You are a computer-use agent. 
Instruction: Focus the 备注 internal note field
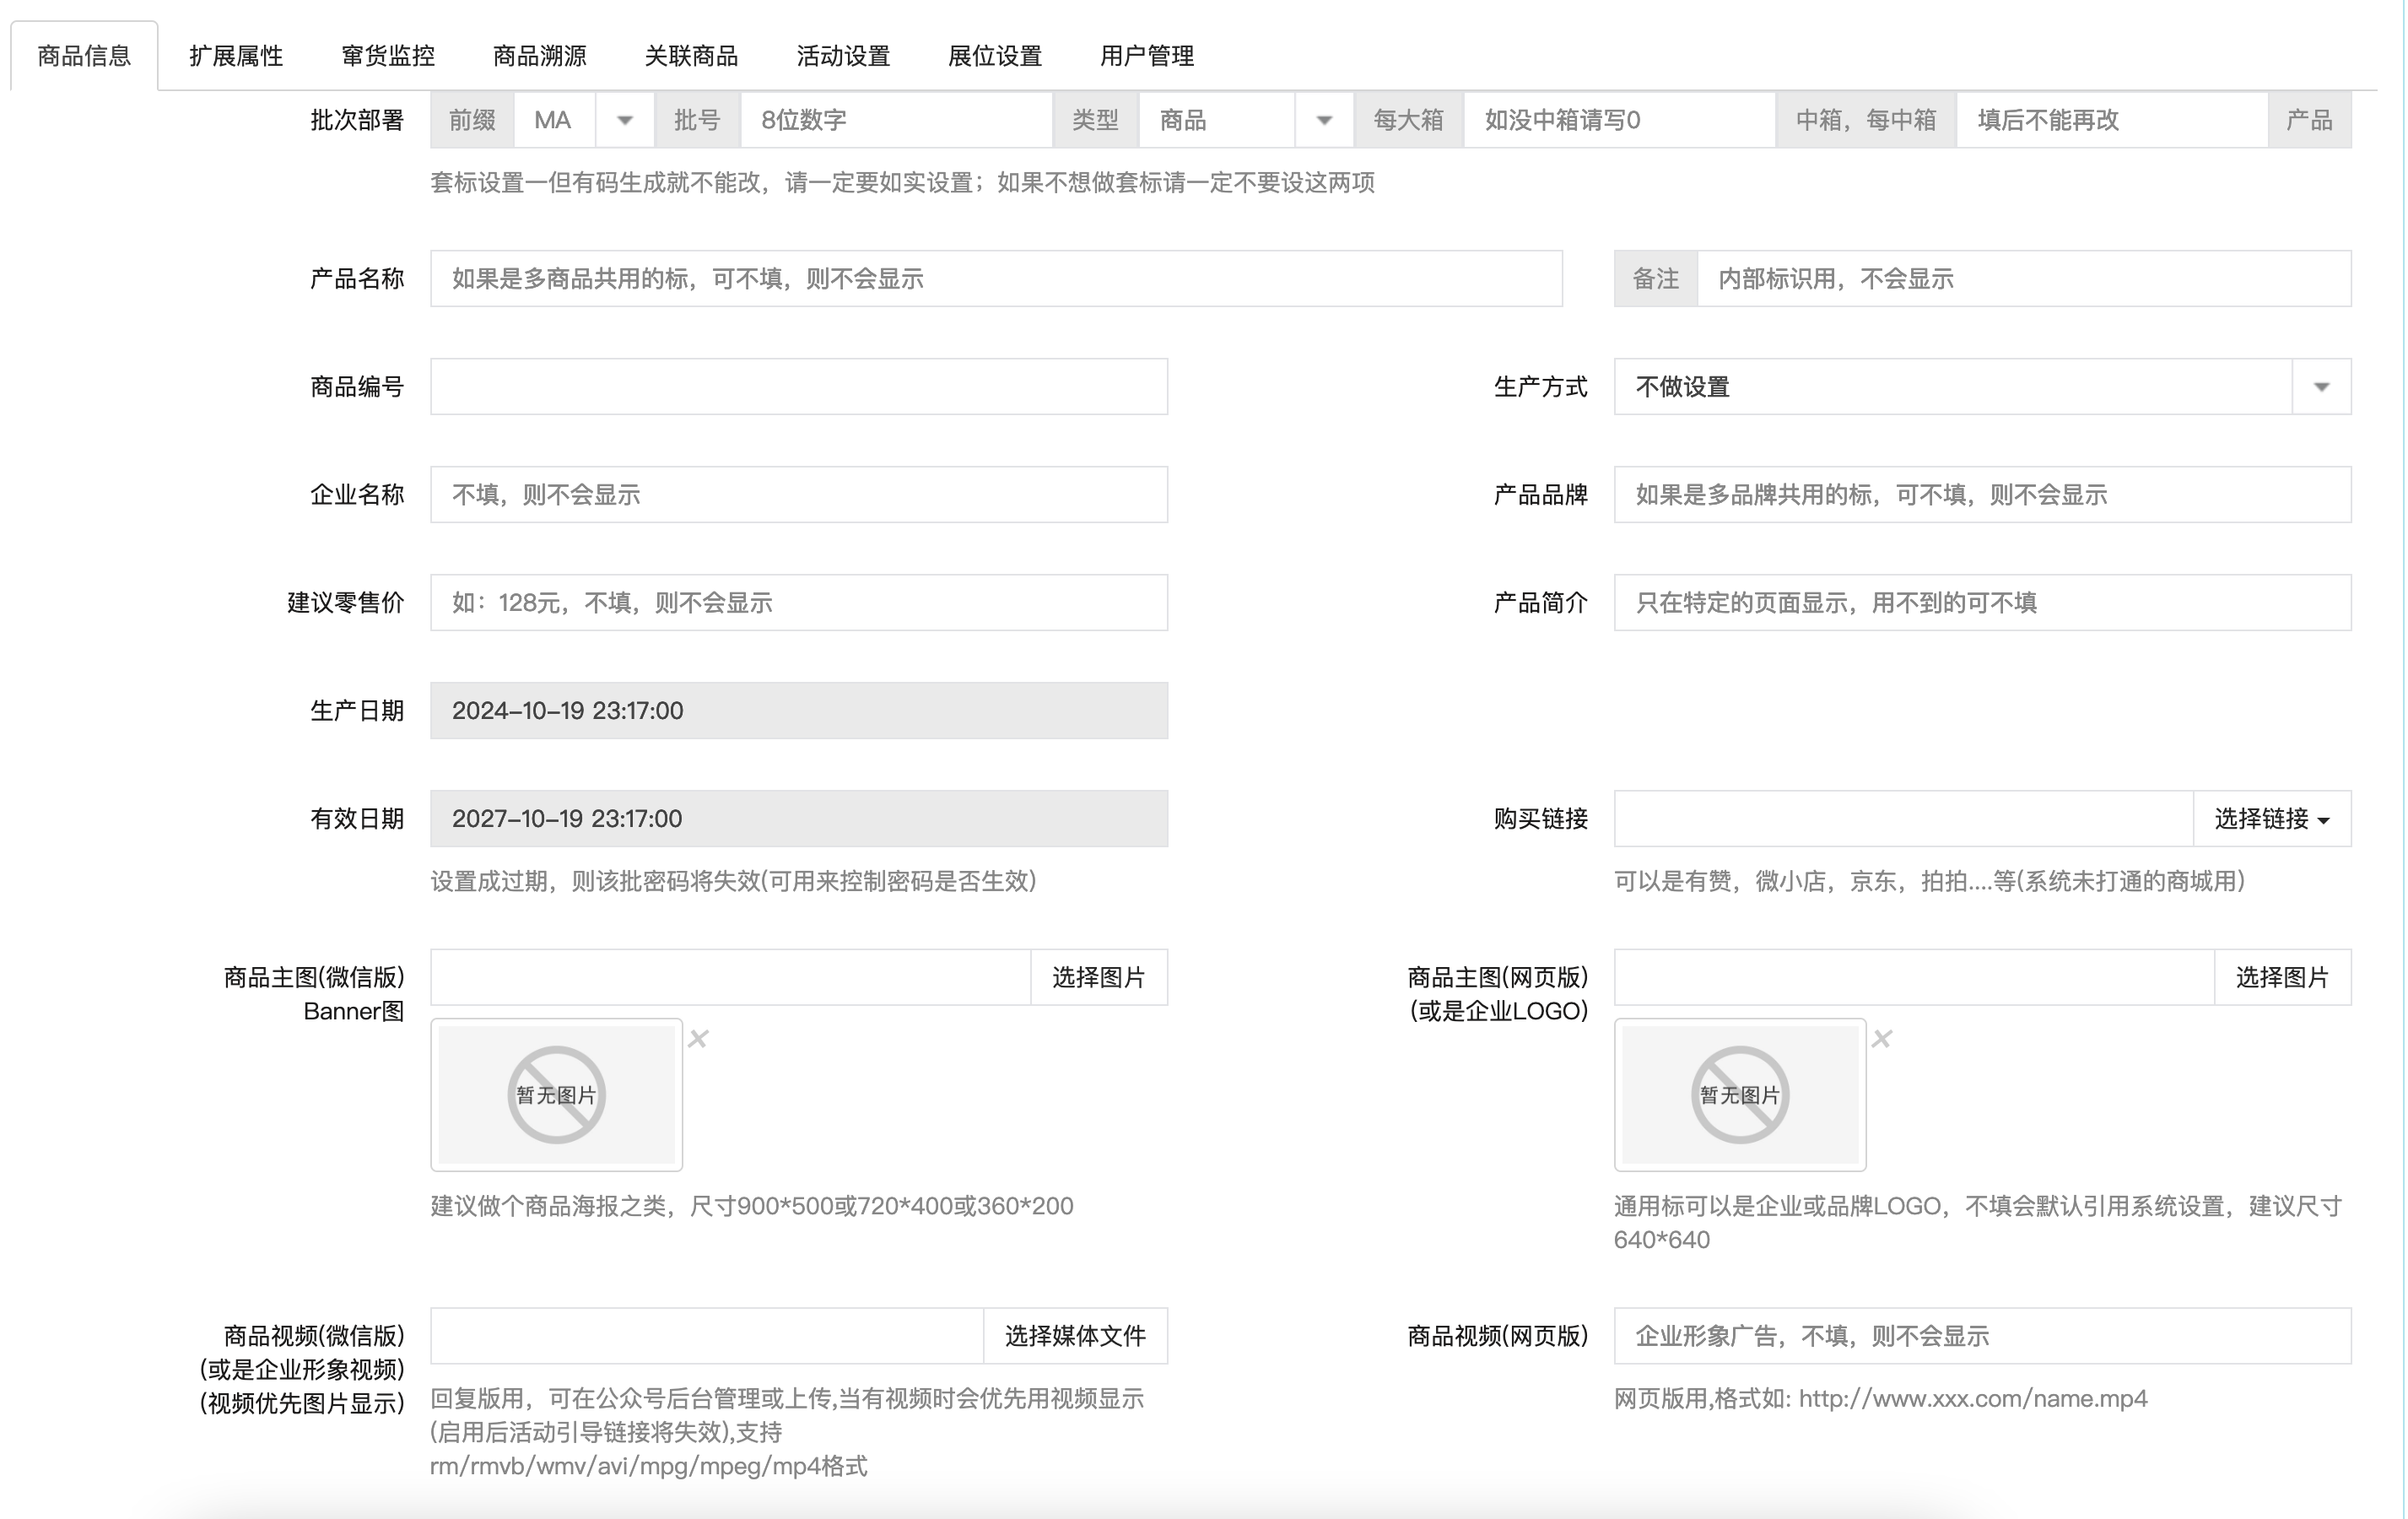click(x=2024, y=279)
